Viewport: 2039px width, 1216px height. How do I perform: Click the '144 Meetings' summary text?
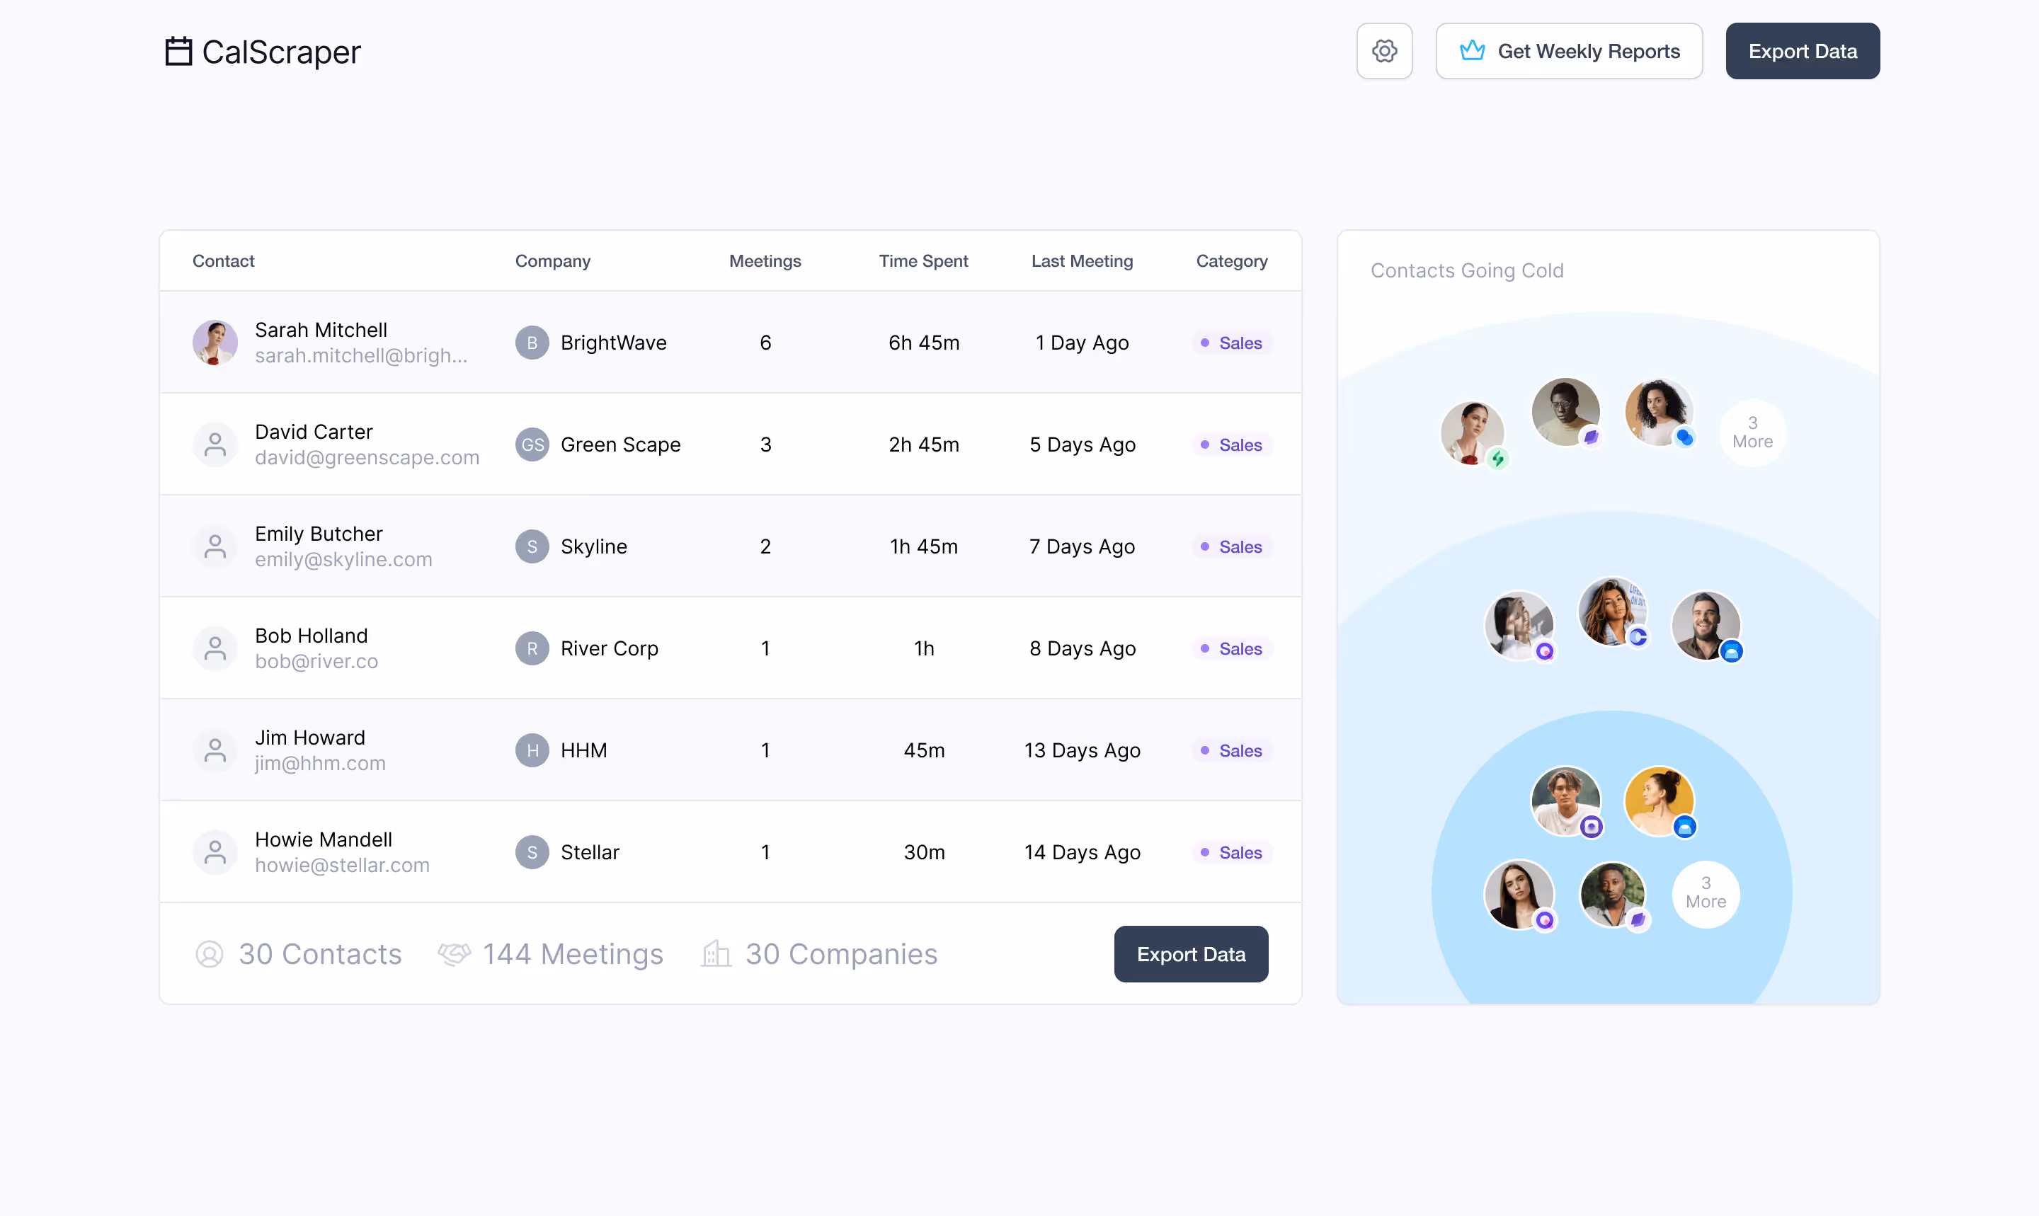(x=573, y=954)
